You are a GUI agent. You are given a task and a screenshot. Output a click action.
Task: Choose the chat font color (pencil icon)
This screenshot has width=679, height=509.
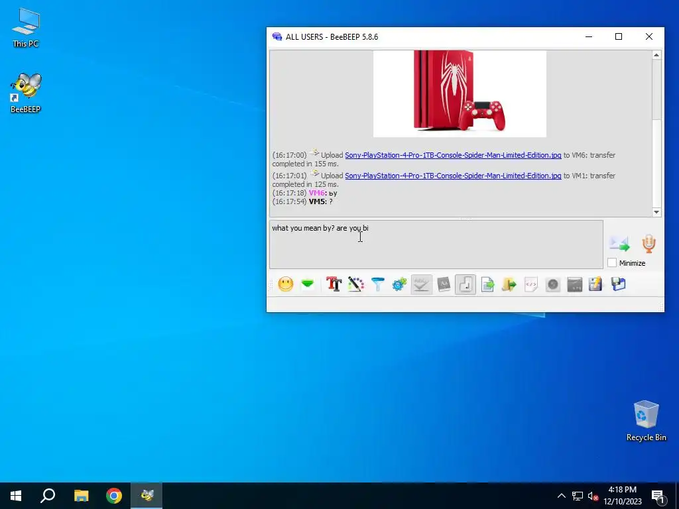tap(355, 284)
